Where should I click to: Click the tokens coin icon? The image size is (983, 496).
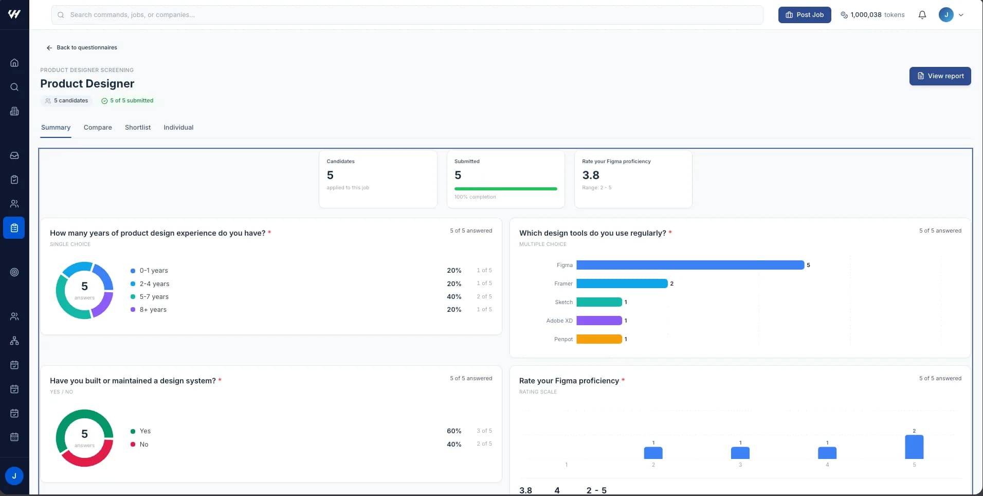click(x=844, y=15)
